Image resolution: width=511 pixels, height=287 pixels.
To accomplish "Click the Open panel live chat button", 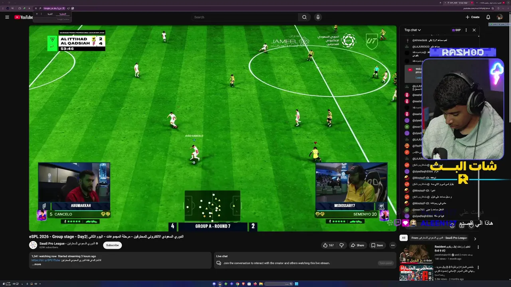I will pos(386,263).
